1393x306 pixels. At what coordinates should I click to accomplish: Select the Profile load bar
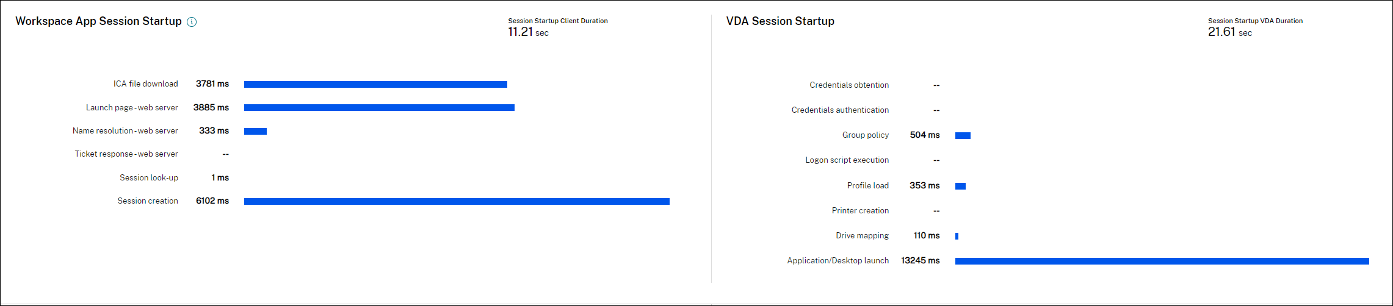960,186
